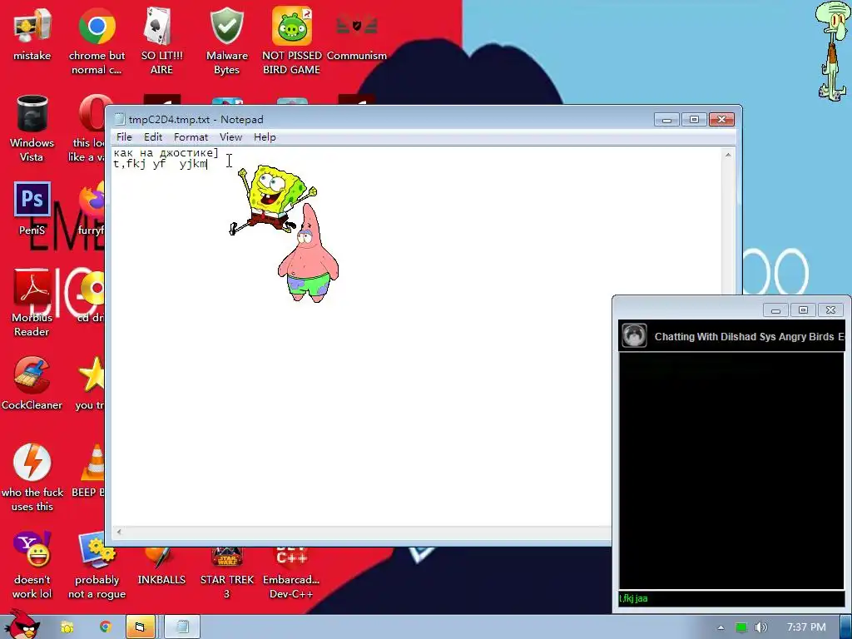Switch to the Notepad taskbar button

tap(182, 627)
